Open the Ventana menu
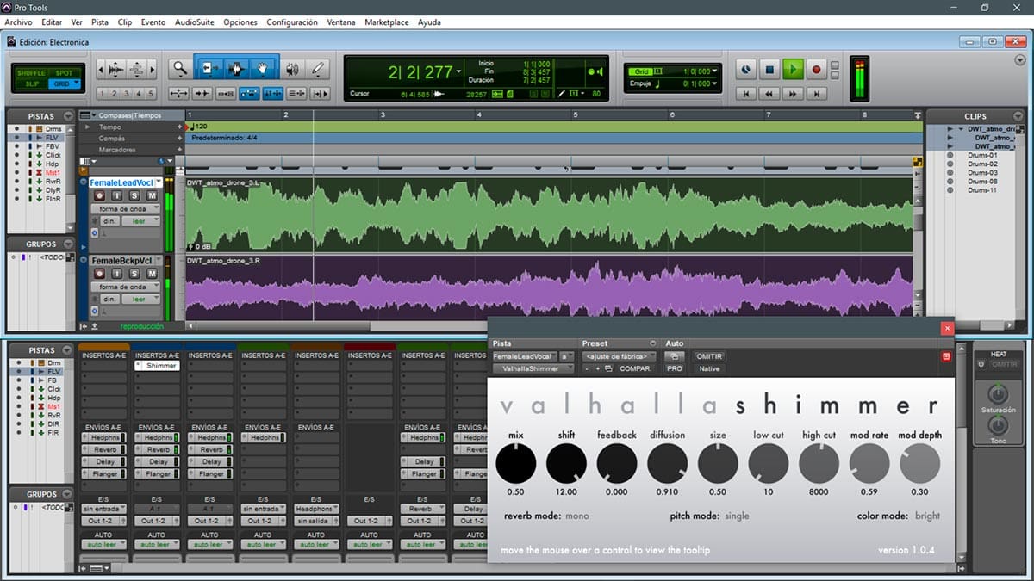The width and height of the screenshot is (1034, 581). point(341,22)
